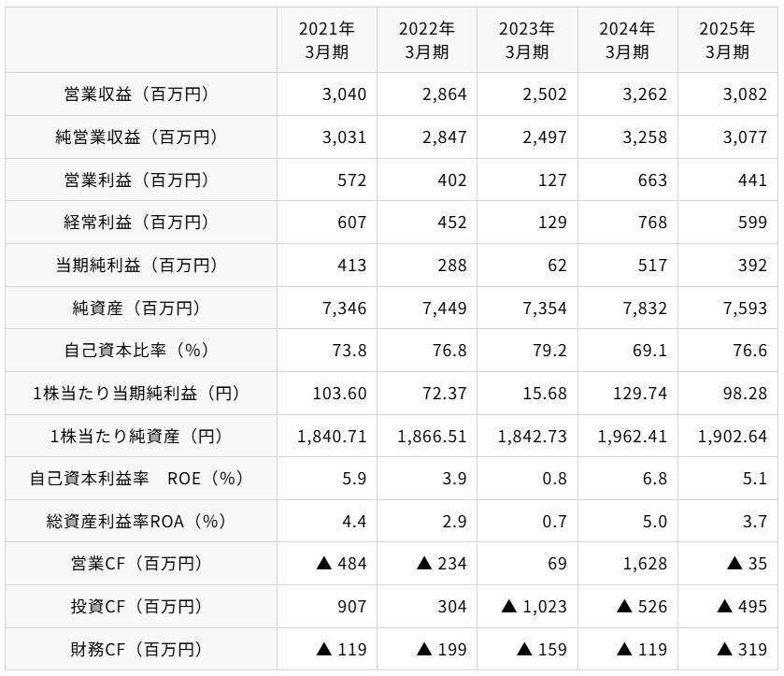
Task: Click the 純営業収益（百万円） row label
Action: [x=140, y=137]
